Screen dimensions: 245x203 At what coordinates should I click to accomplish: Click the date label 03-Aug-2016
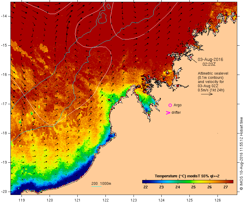[210, 59]
